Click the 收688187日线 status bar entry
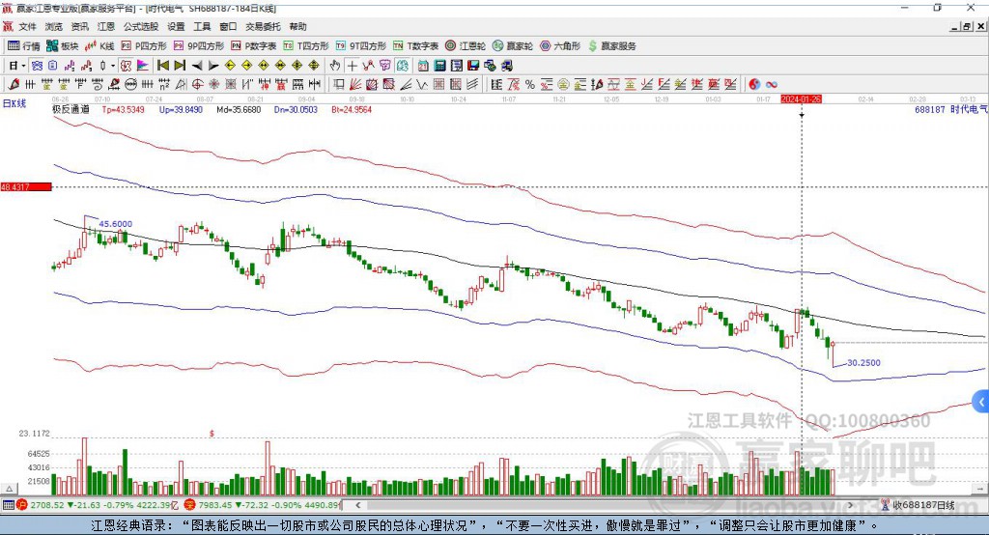 pyautogui.click(x=918, y=505)
